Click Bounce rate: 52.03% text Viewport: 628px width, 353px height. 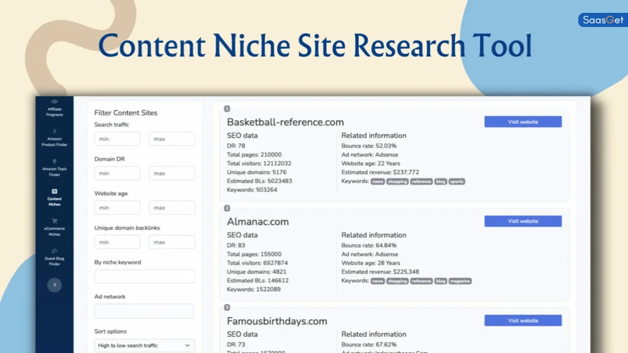tap(369, 146)
